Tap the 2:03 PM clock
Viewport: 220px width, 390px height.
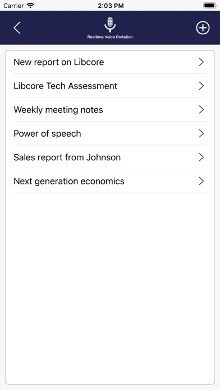[x=111, y=6]
